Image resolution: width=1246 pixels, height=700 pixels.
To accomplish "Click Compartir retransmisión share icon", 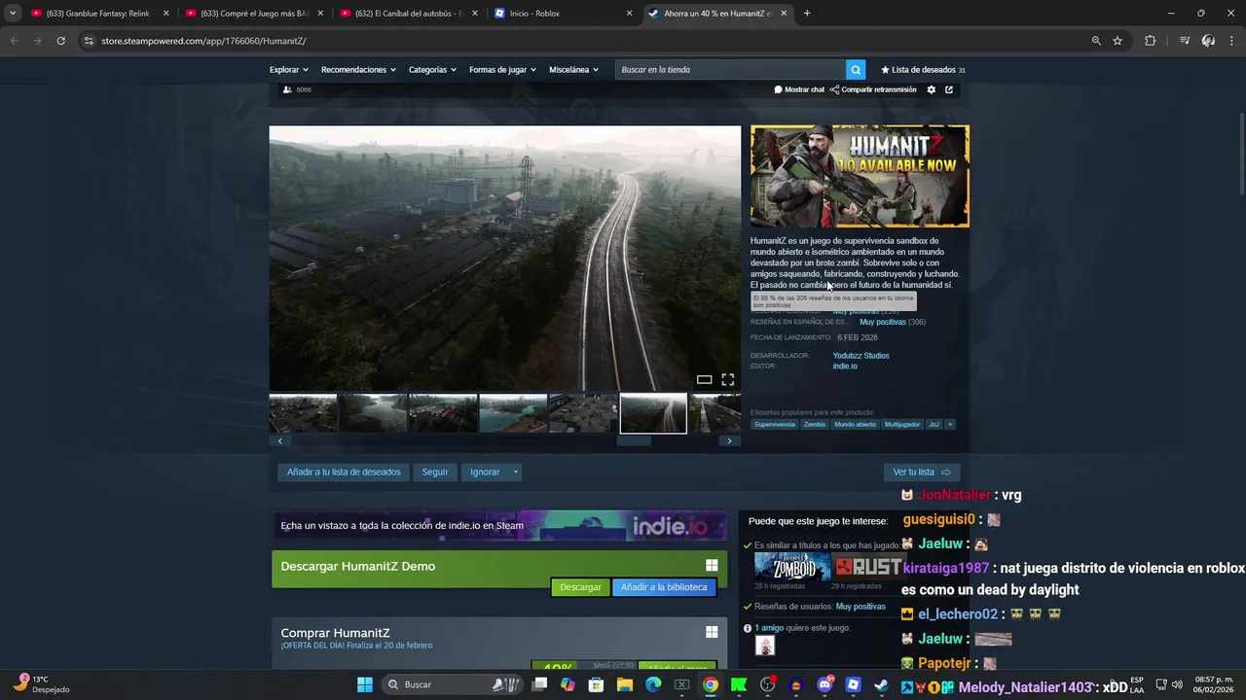I will point(834,89).
